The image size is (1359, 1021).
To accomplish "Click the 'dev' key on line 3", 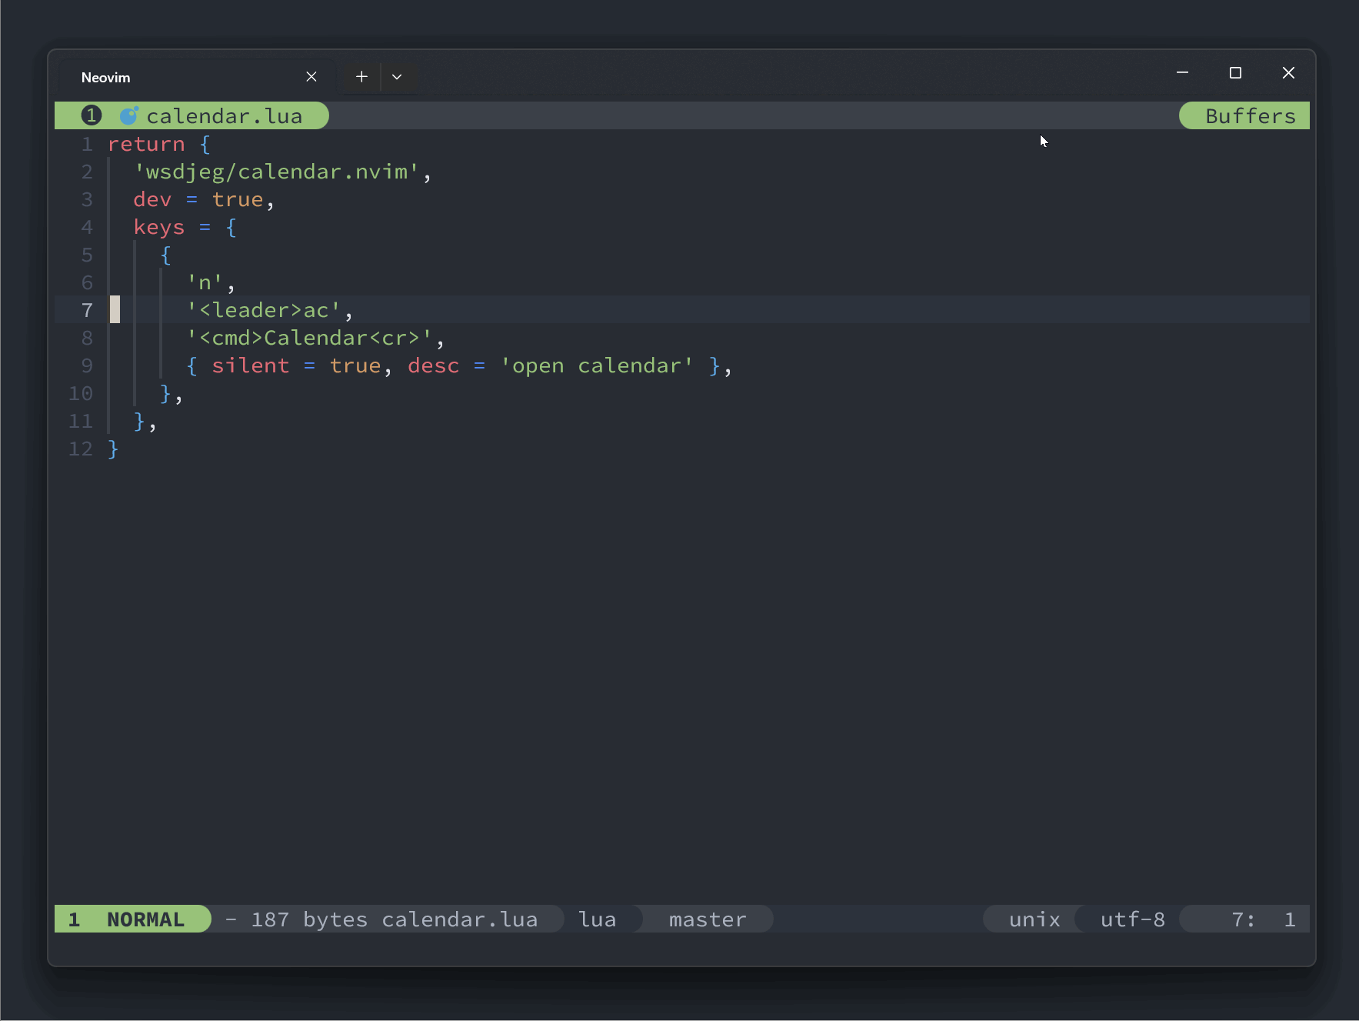I will pyautogui.click(x=152, y=200).
